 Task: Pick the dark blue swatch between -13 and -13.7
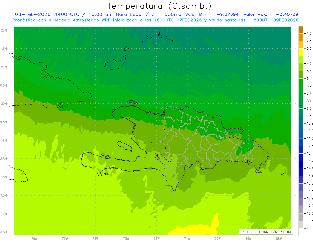[301, 157]
